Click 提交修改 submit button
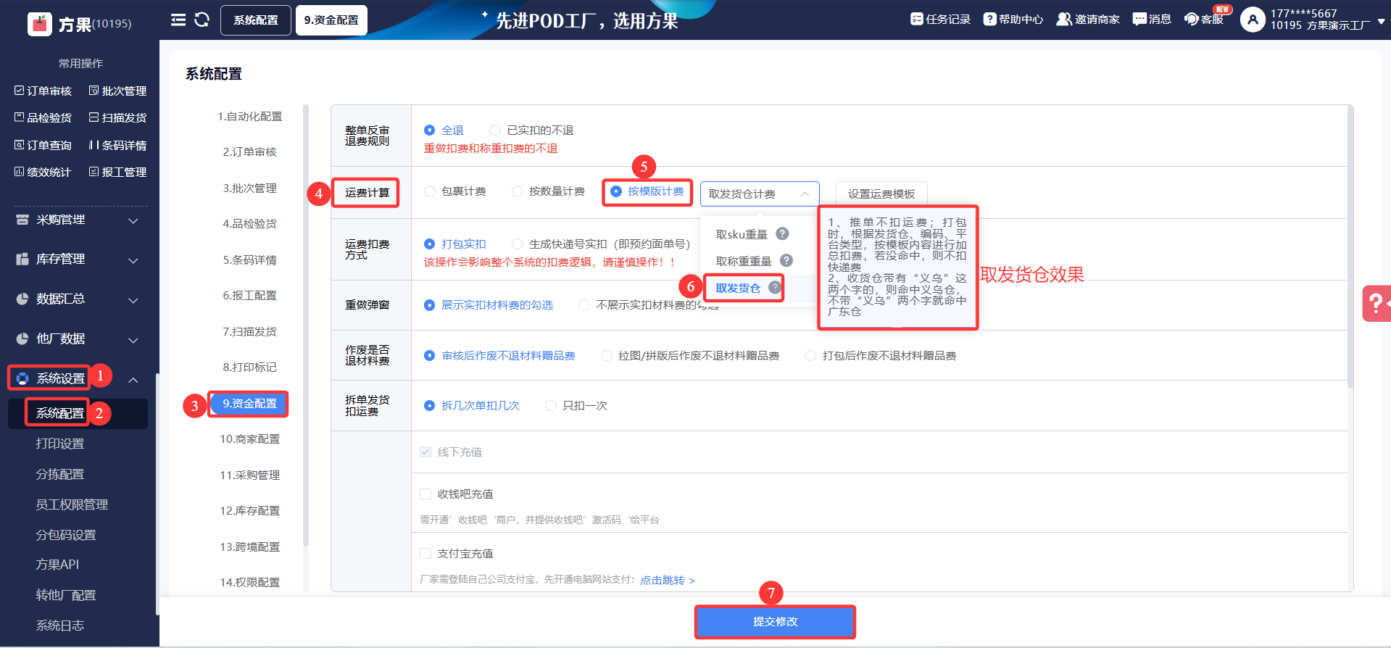 click(775, 621)
